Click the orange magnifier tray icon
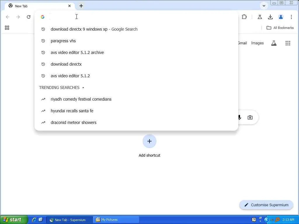The image size is (299, 224). (277, 220)
